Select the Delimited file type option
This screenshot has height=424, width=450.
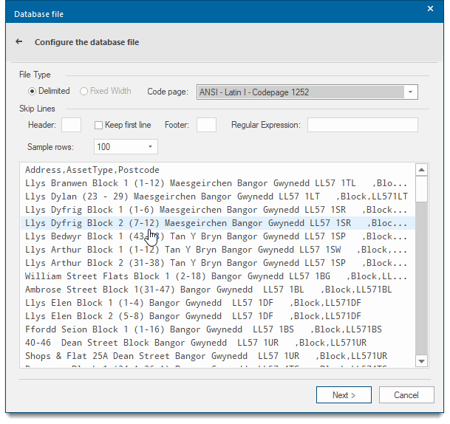pyautogui.click(x=49, y=91)
